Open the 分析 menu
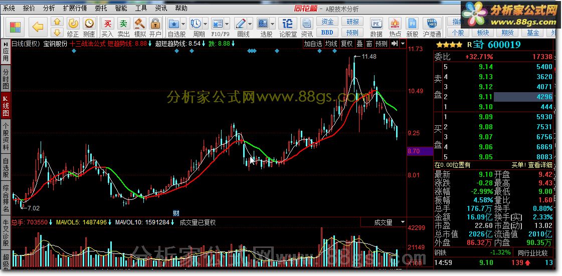The image size is (562, 276). click(49, 8)
